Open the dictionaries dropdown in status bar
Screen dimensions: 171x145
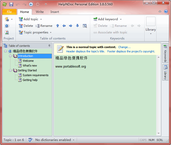click(x=73, y=140)
